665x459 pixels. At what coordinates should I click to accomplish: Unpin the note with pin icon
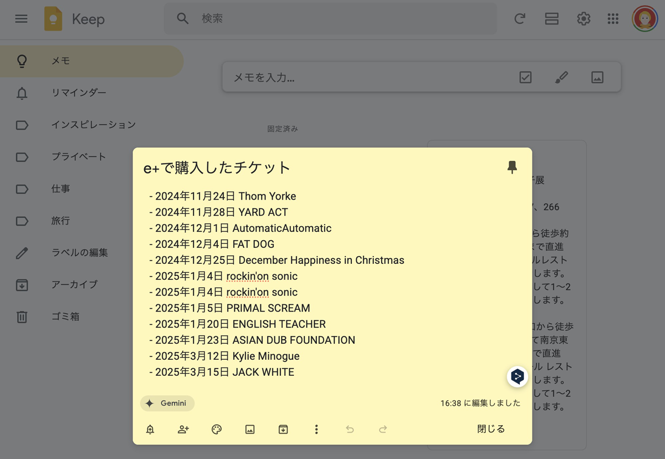[x=513, y=167]
